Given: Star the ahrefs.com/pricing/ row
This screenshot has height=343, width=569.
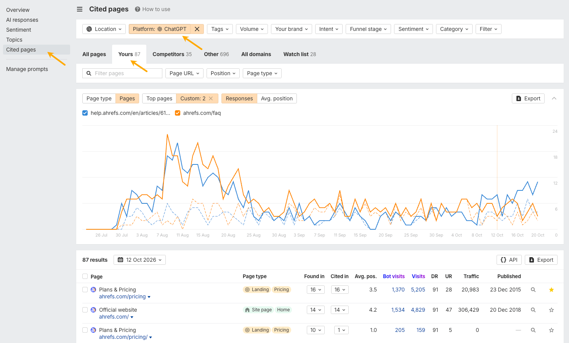Looking at the screenshot, I should (551, 330).
